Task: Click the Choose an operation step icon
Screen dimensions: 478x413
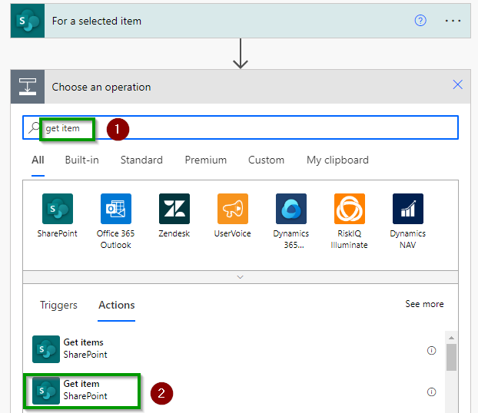Action: (28, 87)
